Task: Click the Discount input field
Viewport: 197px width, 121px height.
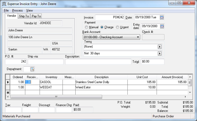Action: point(47,110)
